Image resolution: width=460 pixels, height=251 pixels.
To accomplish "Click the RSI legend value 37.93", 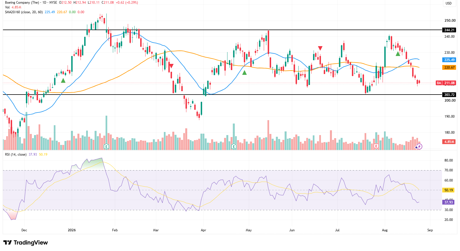I will click(x=33, y=154).
